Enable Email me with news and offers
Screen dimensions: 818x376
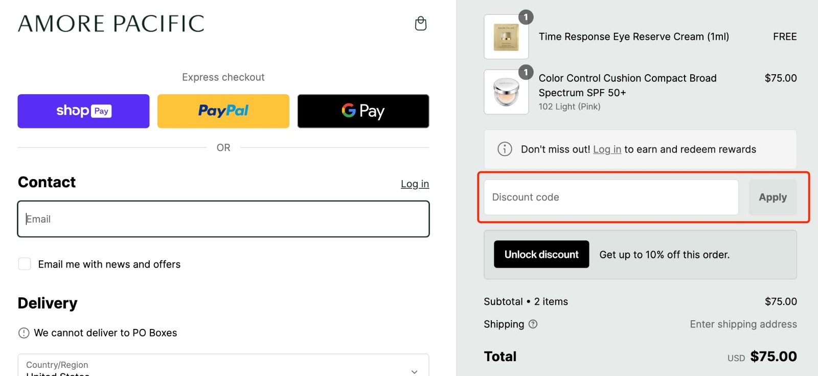[x=25, y=263]
